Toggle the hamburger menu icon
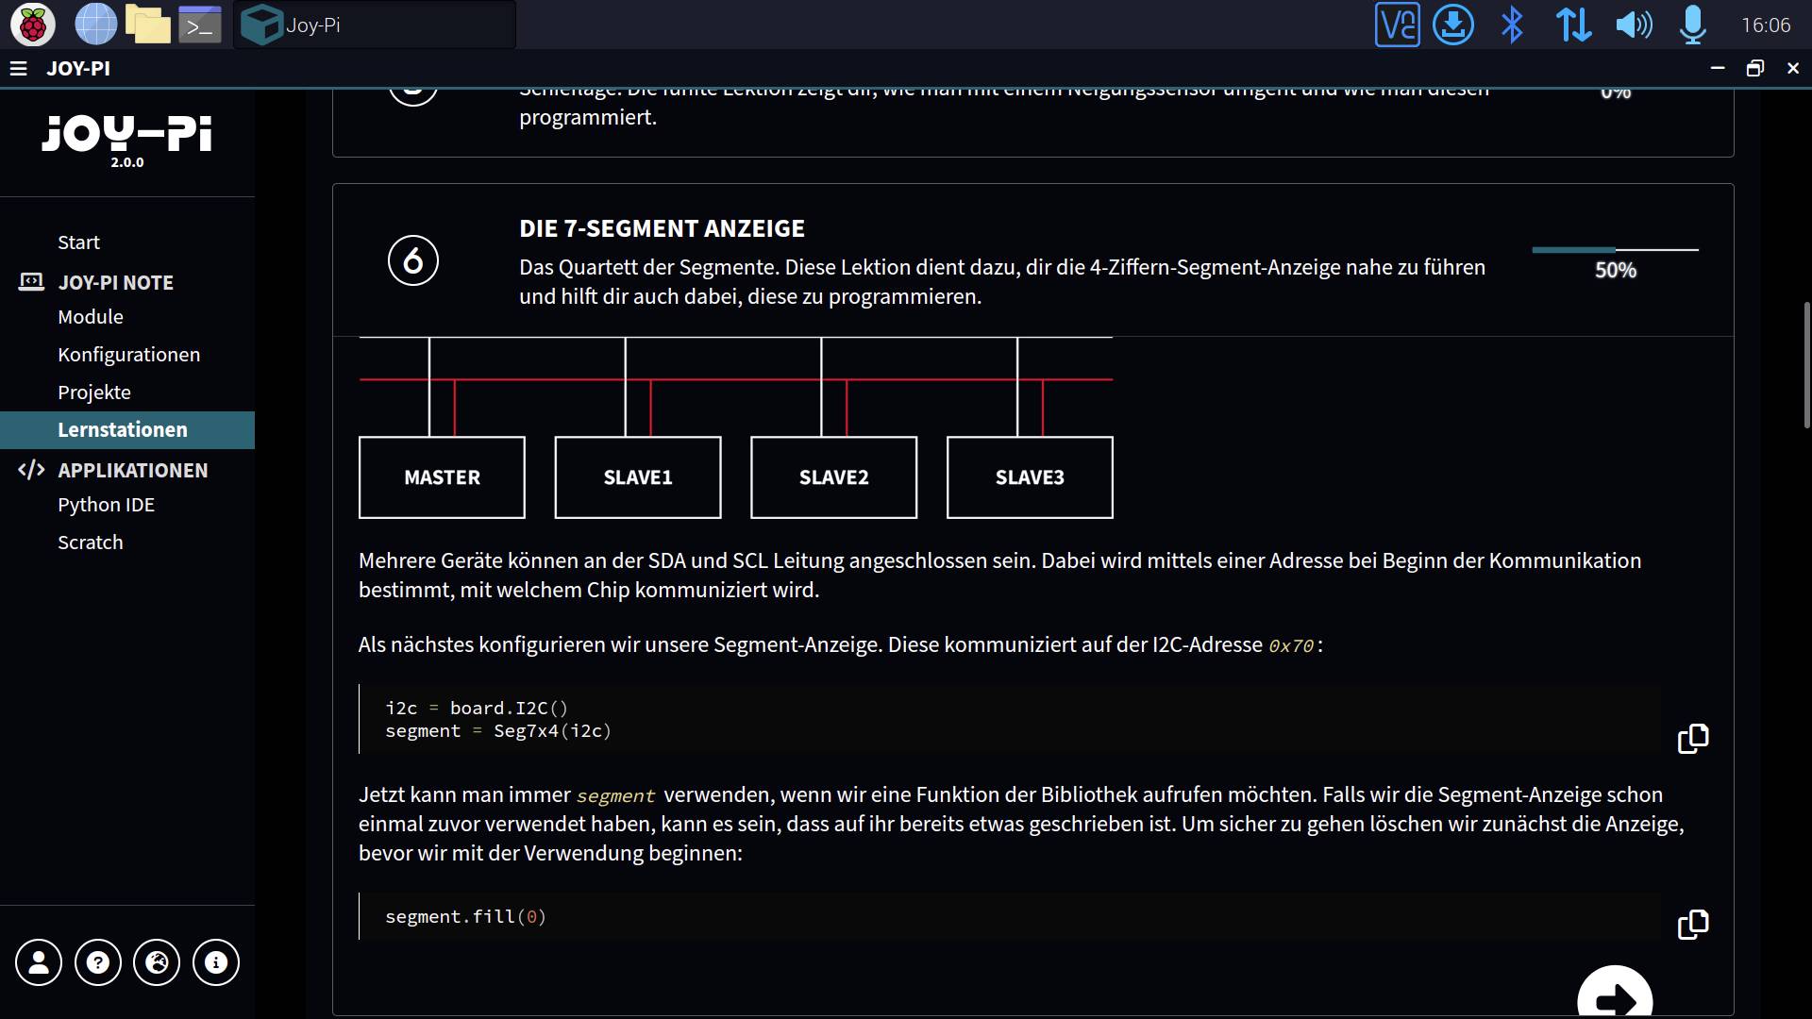Screen dimensions: 1812x1019 (x=18, y=68)
